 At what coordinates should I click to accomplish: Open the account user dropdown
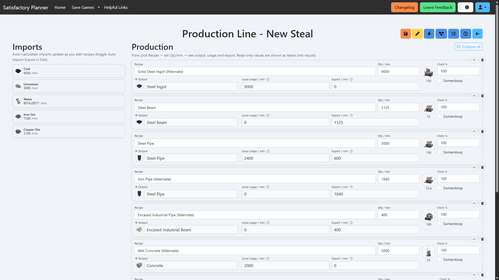(x=482, y=7)
